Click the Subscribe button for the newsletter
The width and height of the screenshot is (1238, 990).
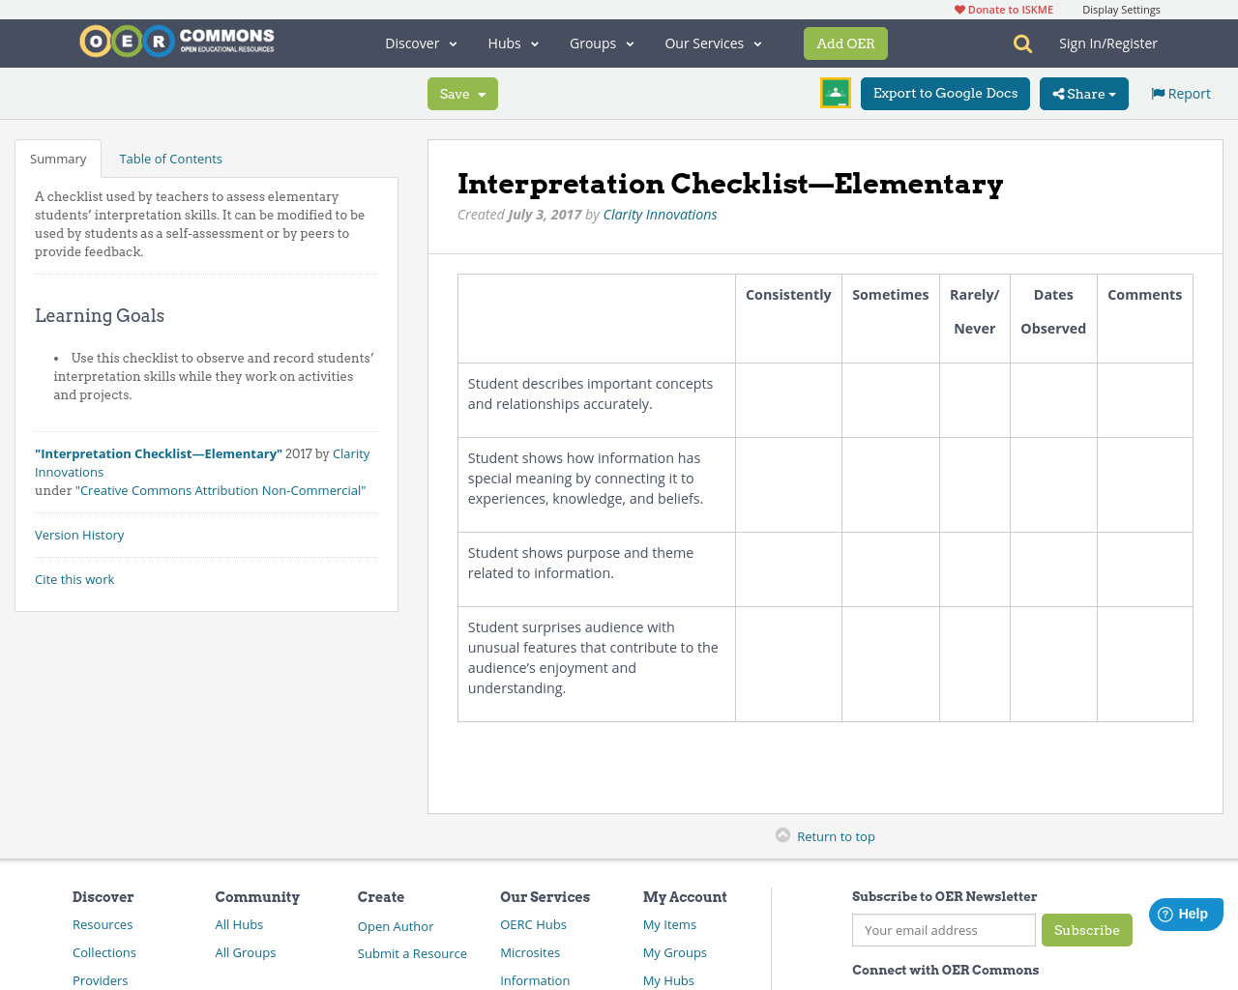click(1087, 930)
